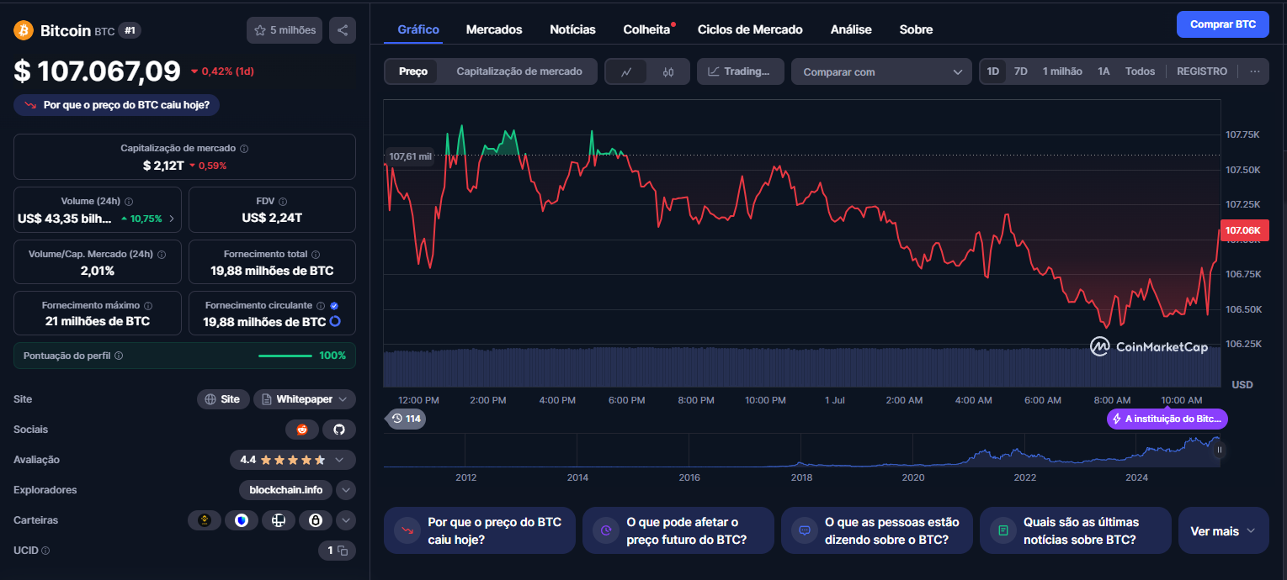Image resolution: width=1287 pixels, height=580 pixels.
Task: Open the blockchain.info explorer link
Action: [x=285, y=490]
